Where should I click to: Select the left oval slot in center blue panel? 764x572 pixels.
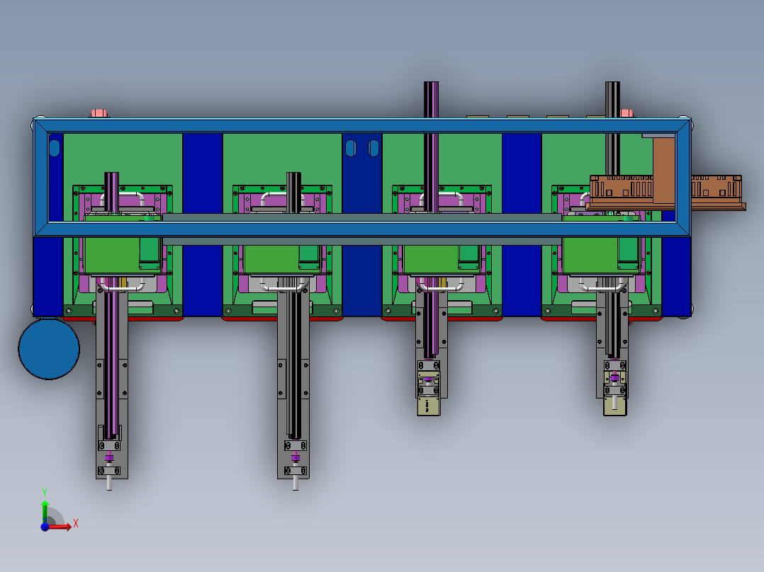pos(350,148)
